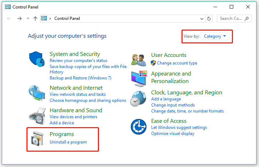Close the Control Panel window
Image resolution: width=259 pixels, height=167 pixels.
pos(248,7)
